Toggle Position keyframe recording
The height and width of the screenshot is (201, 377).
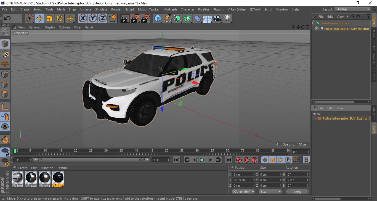click(x=265, y=160)
